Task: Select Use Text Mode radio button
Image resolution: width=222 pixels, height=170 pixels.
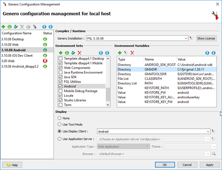Action: [x=60, y=124]
